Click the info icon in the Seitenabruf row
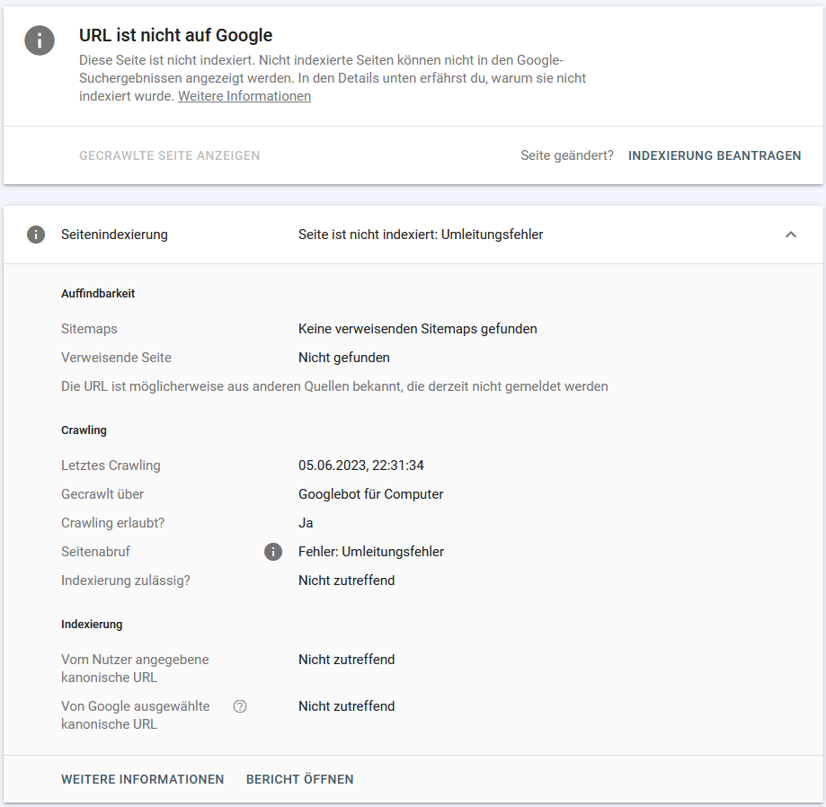This screenshot has height=807, width=826. pos(273,552)
